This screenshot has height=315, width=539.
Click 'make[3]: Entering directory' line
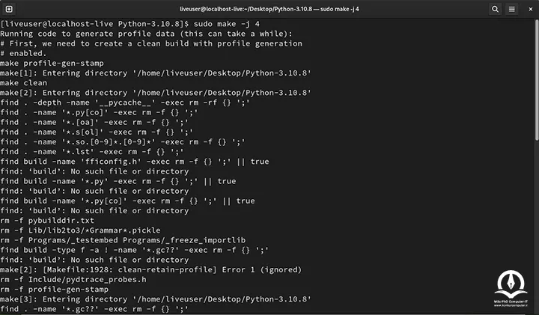pyautogui.click(x=156, y=299)
